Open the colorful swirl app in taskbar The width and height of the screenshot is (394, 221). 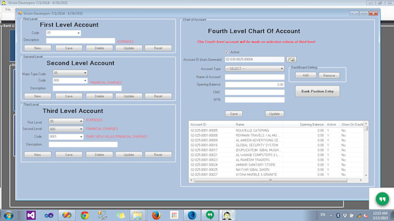point(67,215)
